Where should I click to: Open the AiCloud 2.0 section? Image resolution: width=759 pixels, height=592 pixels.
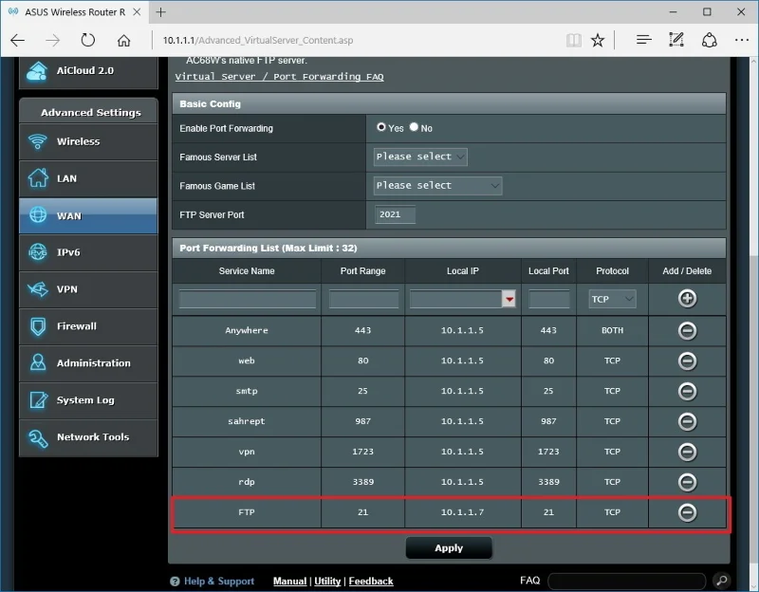[x=87, y=71]
